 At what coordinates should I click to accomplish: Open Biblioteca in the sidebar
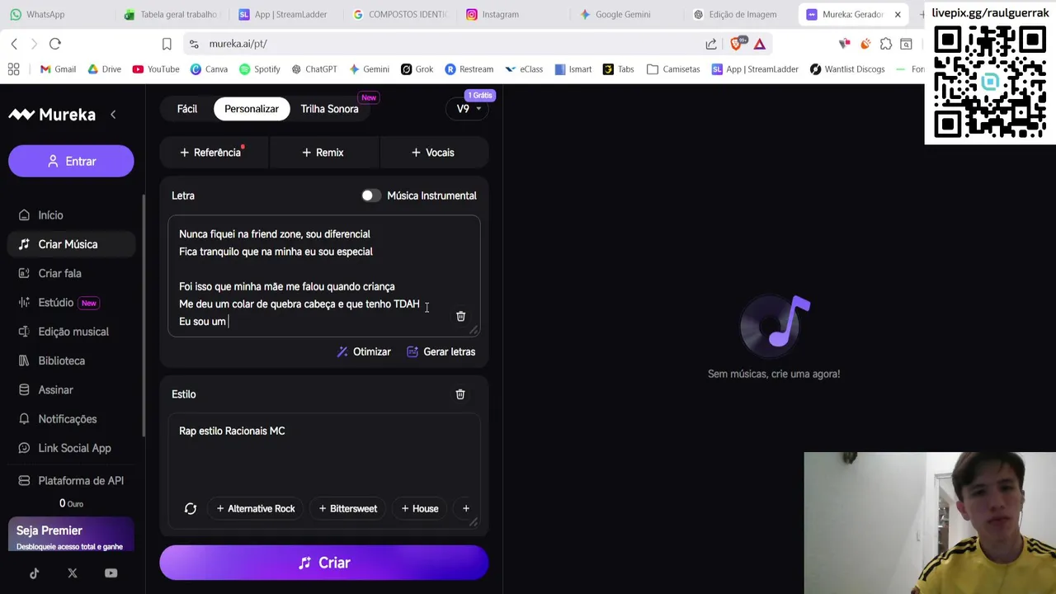[x=61, y=361]
